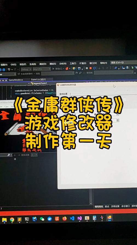137x245 pixels.
Task: Restart debugging with the circular arrow icon
Action: (95, 68)
